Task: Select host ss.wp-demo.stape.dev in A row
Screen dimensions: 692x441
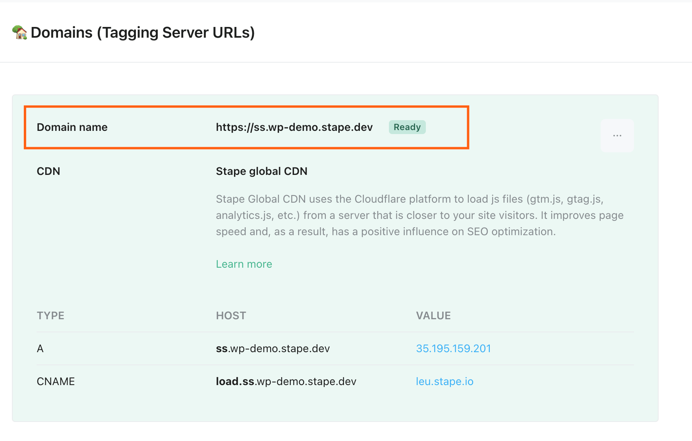Action: [x=273, y=349]
